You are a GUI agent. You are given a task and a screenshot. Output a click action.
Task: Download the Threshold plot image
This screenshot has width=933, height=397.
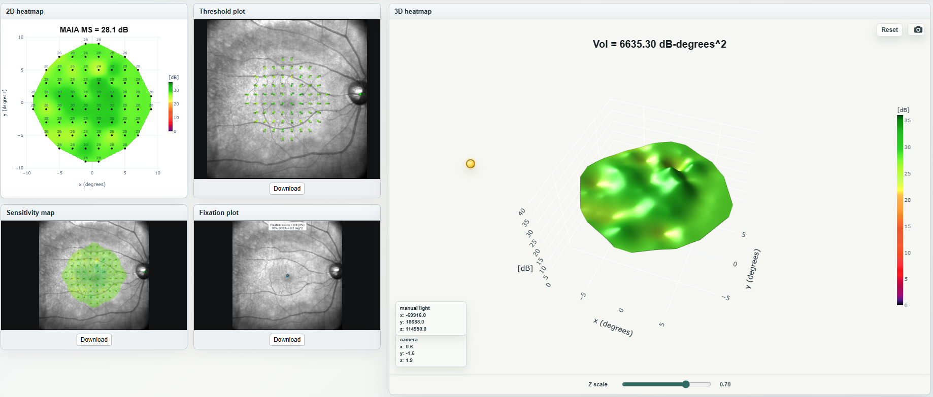(x=287, y=189)
